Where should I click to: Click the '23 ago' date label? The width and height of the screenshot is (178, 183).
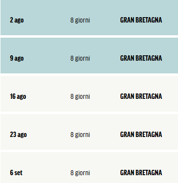pyautogui.click(x=18, y=135)
